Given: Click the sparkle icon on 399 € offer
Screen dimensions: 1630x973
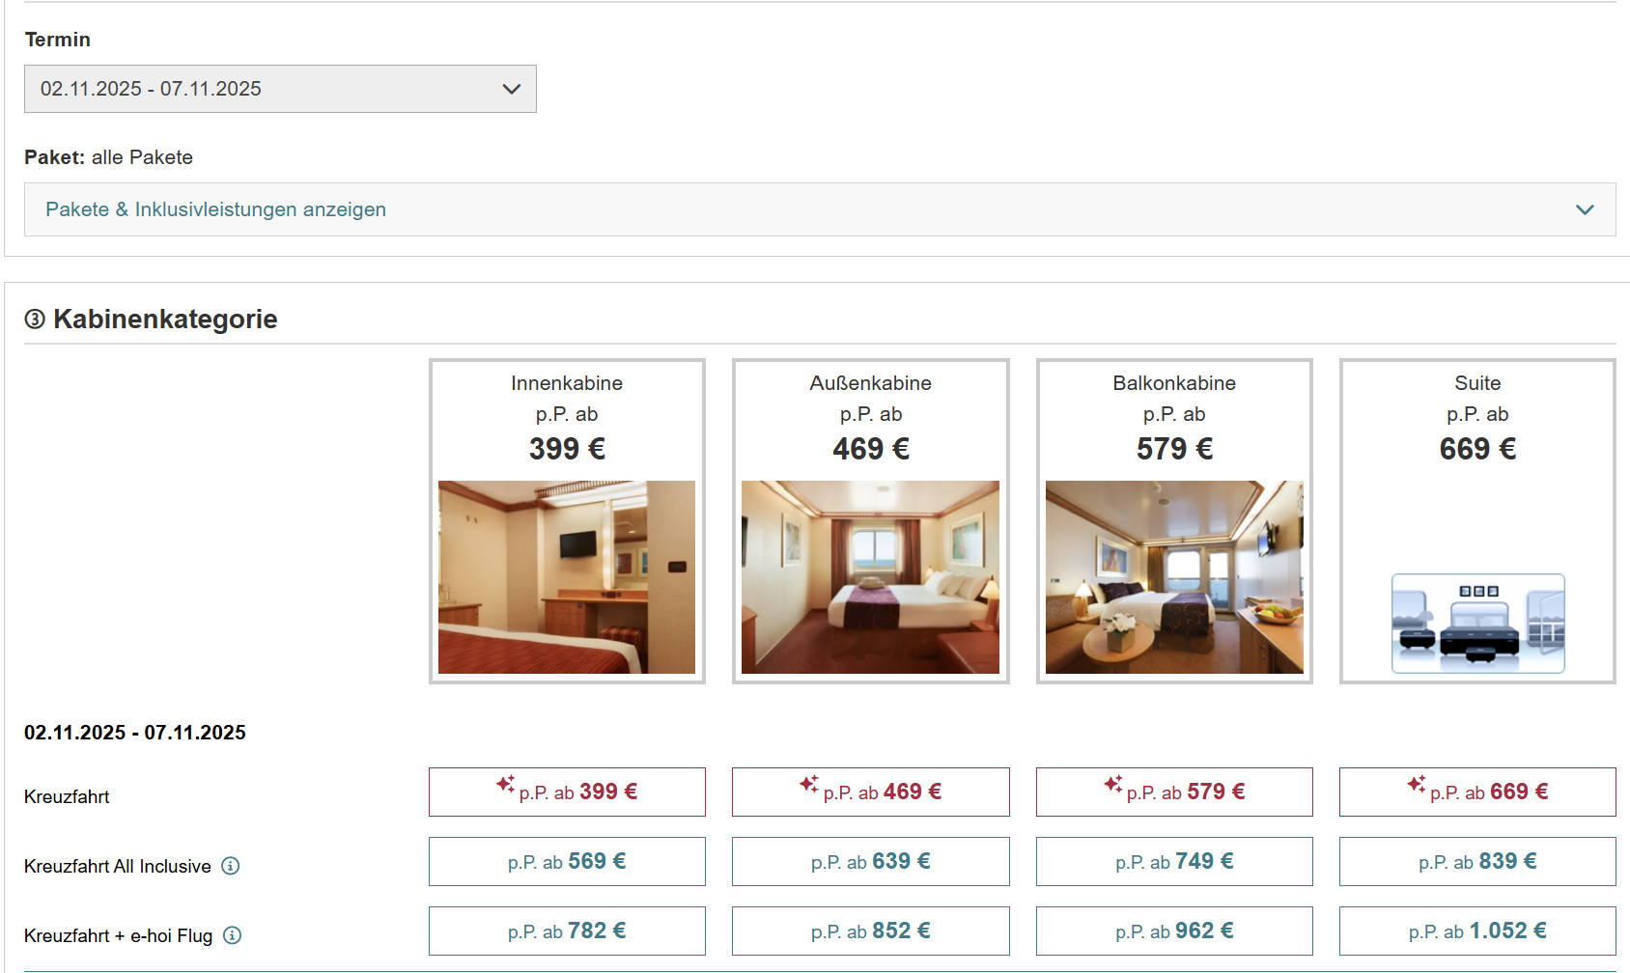Looking at the screenshot, I should 505,784.
